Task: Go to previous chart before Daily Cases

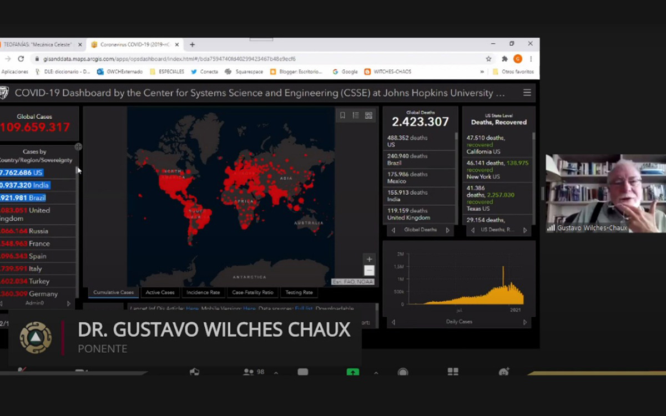Action: 393,322
